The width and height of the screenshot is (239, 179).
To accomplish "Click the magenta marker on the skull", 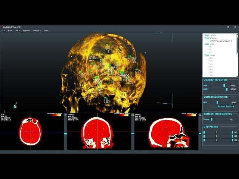I will (99, 71).
